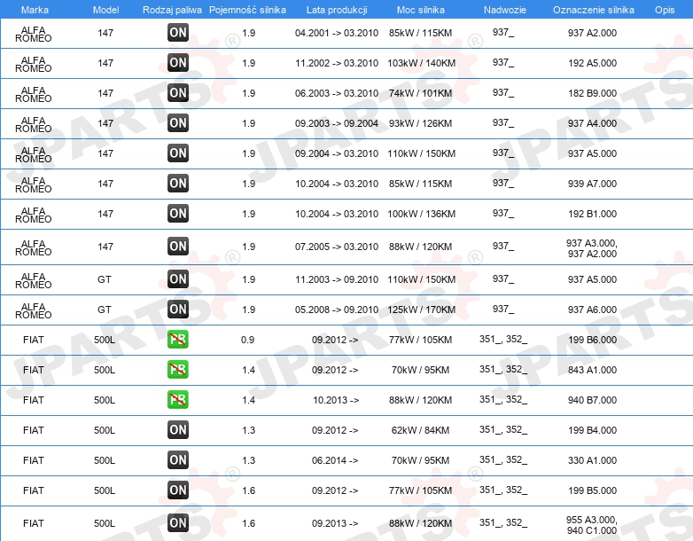Select the power value 93kW / 126KM
693x541 pixels.
[x=420, y=123]
